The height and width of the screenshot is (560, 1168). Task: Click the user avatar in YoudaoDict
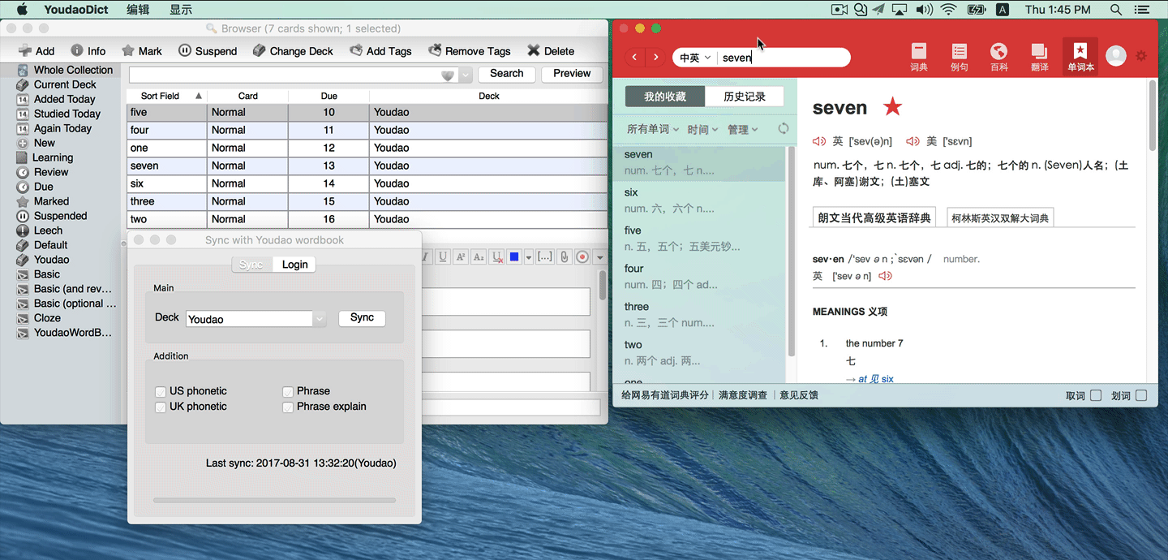[x=1116, y=56]
